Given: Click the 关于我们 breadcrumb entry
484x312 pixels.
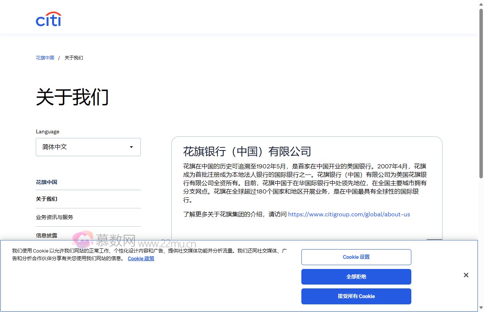Looking at the screenshot, I should [73, 58].
